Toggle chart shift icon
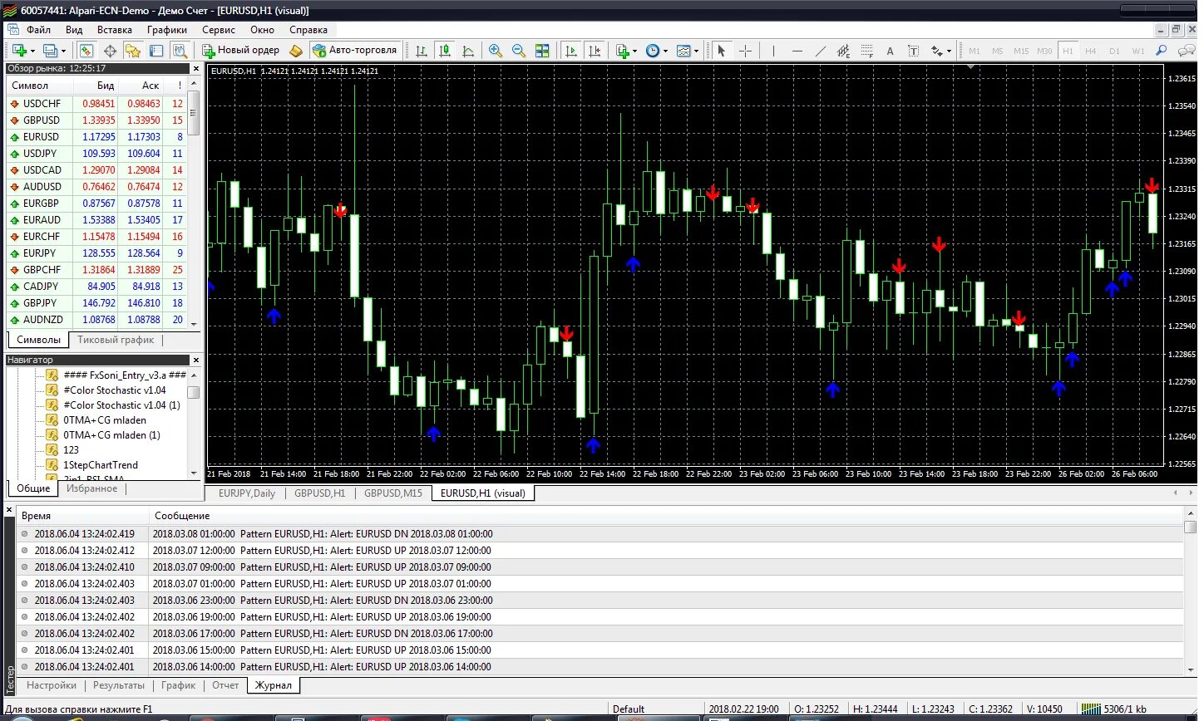 tap(594, 51)
